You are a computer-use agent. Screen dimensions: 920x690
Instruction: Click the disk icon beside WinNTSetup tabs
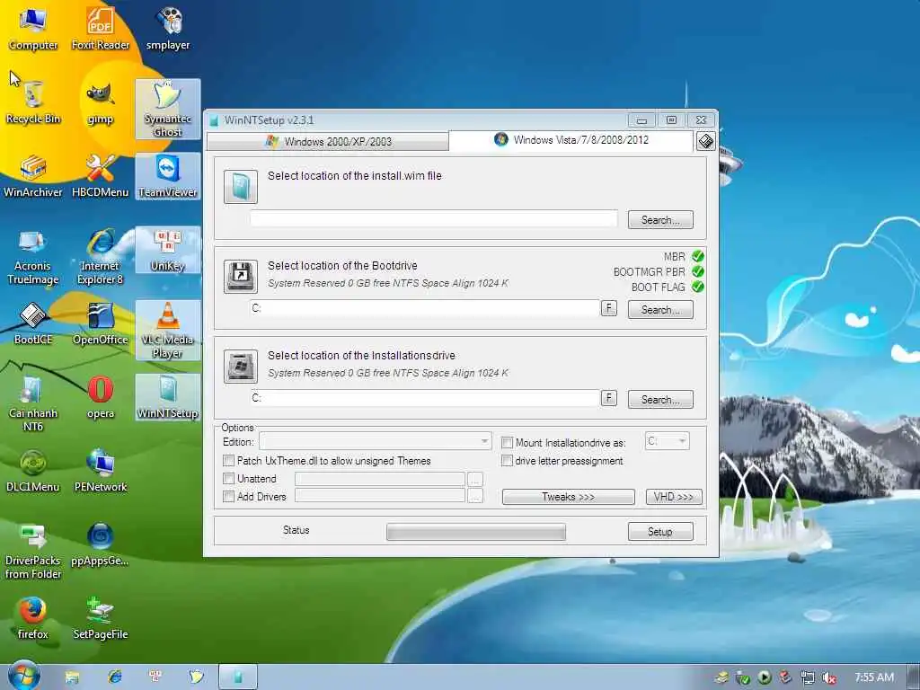tap(706, 141)
